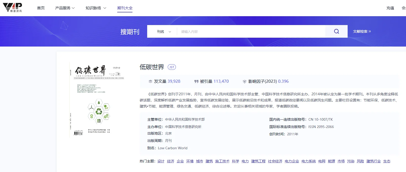Open the 刊名 search field dropdown
The image size is (406, 172).
tap(164, 32)
